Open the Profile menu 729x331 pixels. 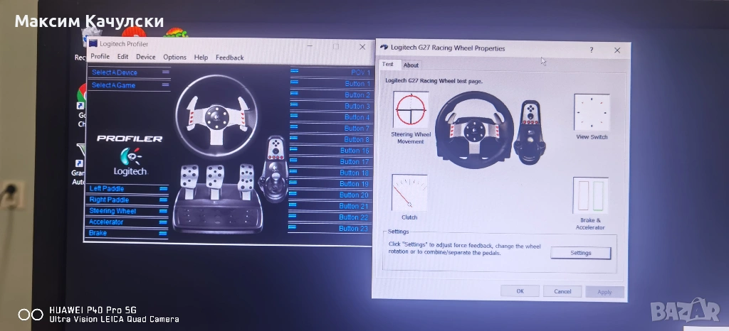pyautogui.click(x=100, y=58)
